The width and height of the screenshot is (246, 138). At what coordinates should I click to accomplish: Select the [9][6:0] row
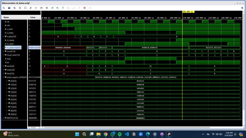click(x=14, y=114)
